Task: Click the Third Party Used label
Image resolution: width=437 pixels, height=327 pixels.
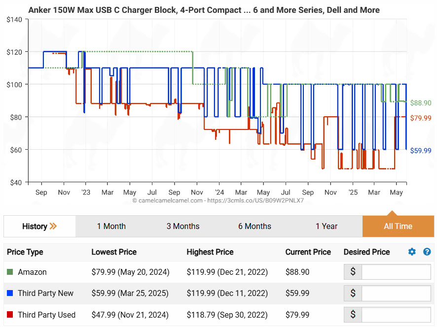Action: coord(46,315)
